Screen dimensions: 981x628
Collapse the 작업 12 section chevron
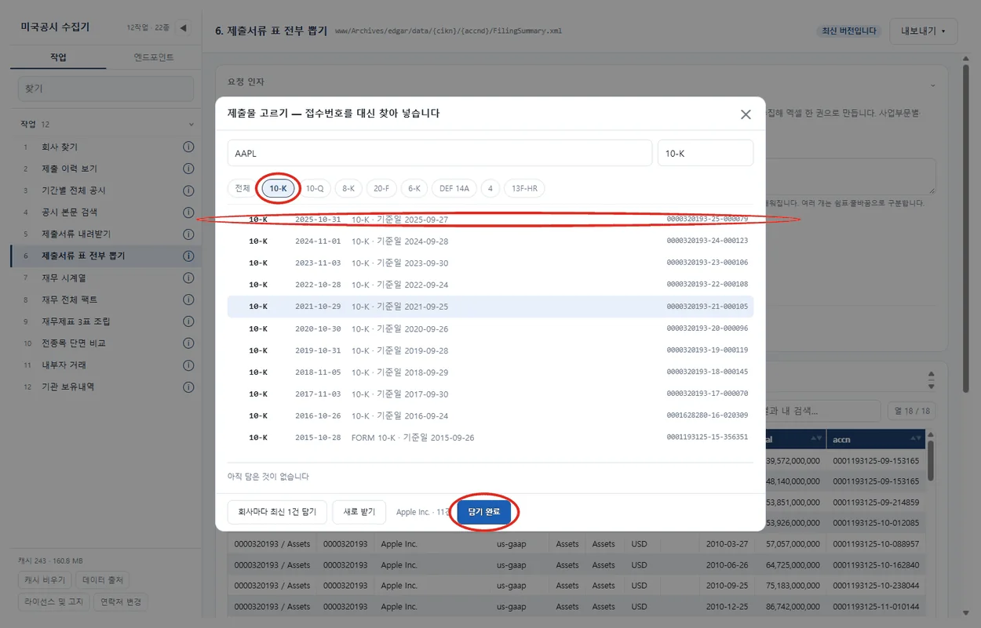191,125
